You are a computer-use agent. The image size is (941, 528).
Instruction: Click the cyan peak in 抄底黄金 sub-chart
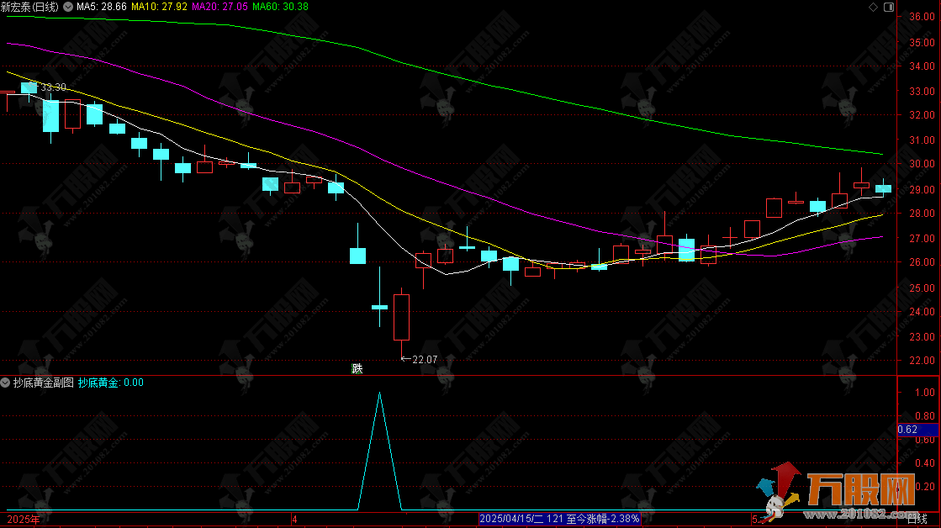click(379, 393)
